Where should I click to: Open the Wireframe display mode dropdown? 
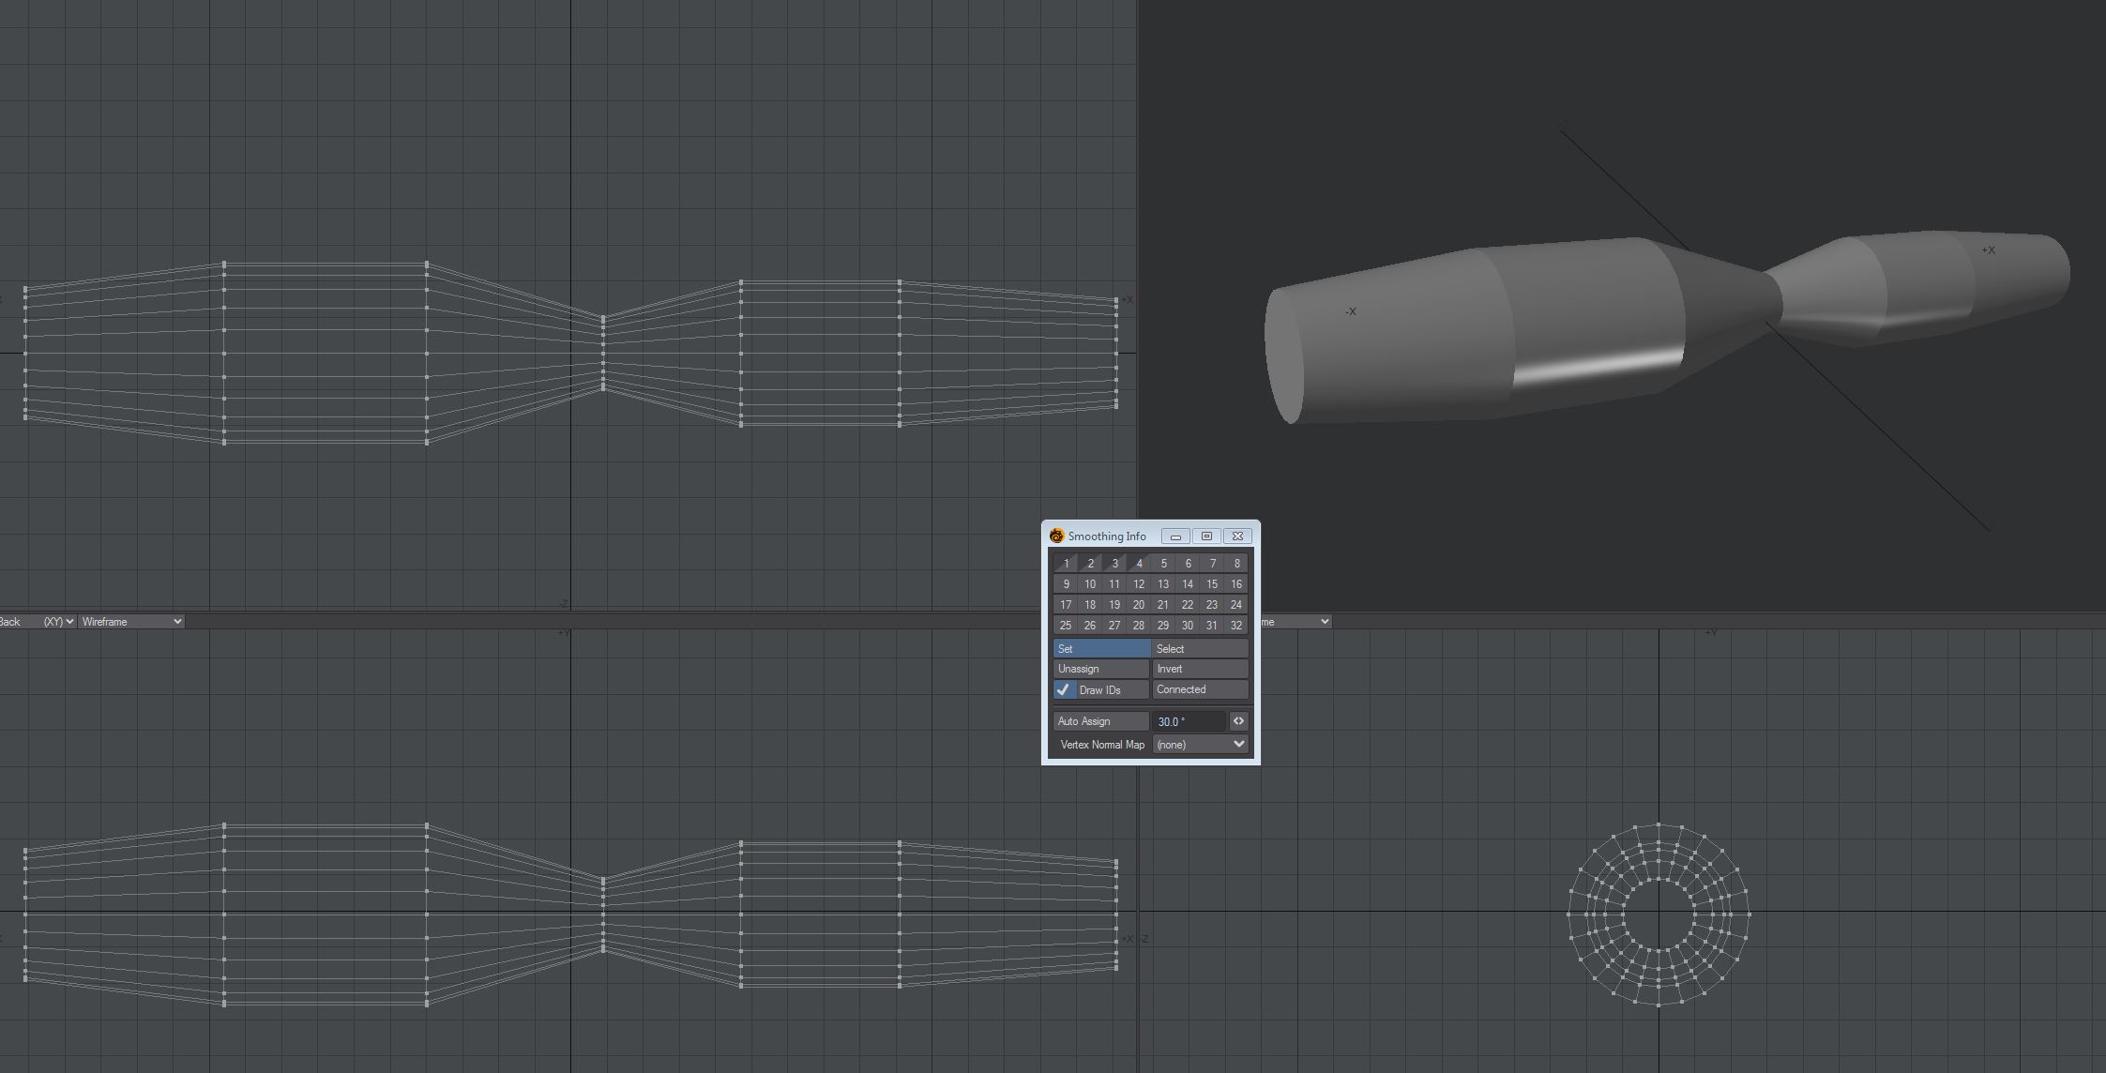coord(131,622)
